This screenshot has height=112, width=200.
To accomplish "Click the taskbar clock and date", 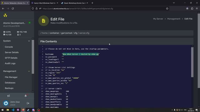I will 191,110.
